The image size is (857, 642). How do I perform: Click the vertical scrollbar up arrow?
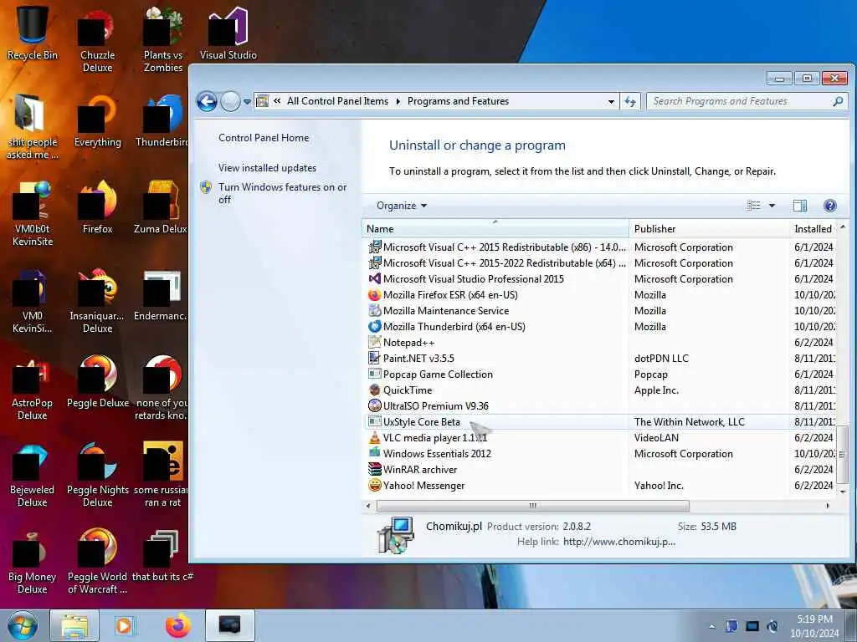click(x=842, y=227)
